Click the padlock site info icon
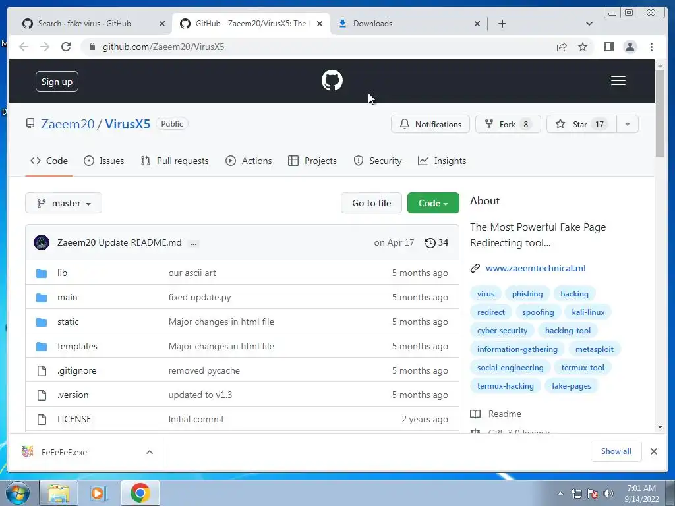This screenshot has height=506, width=675. pos(92,47)
